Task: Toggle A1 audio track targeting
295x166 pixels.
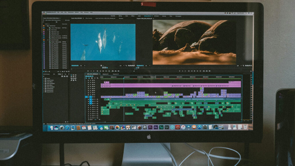Action: [x=90, y=99]
